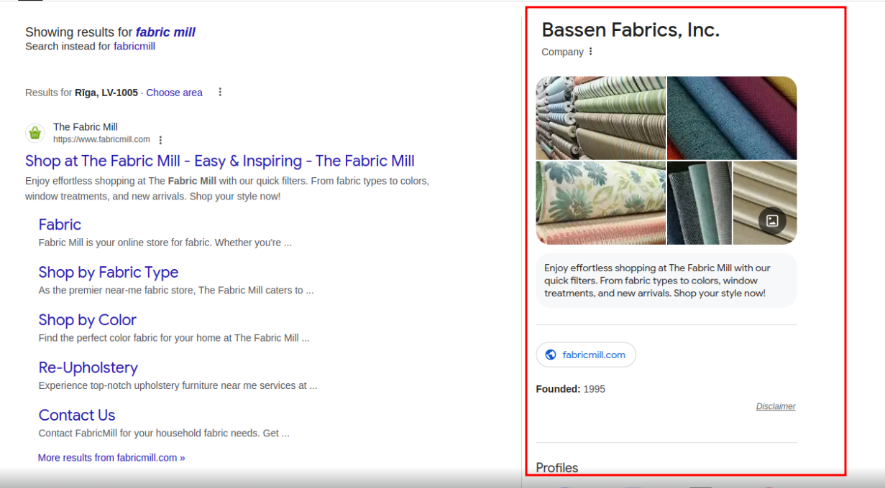Open three-dot menu beside fabricmill.com URL

pyautogui.click(x=160, y=139)
